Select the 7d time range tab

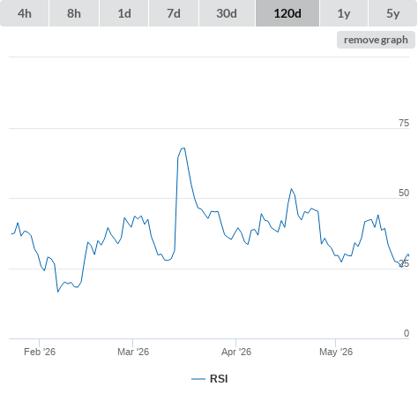coord(174,13)
